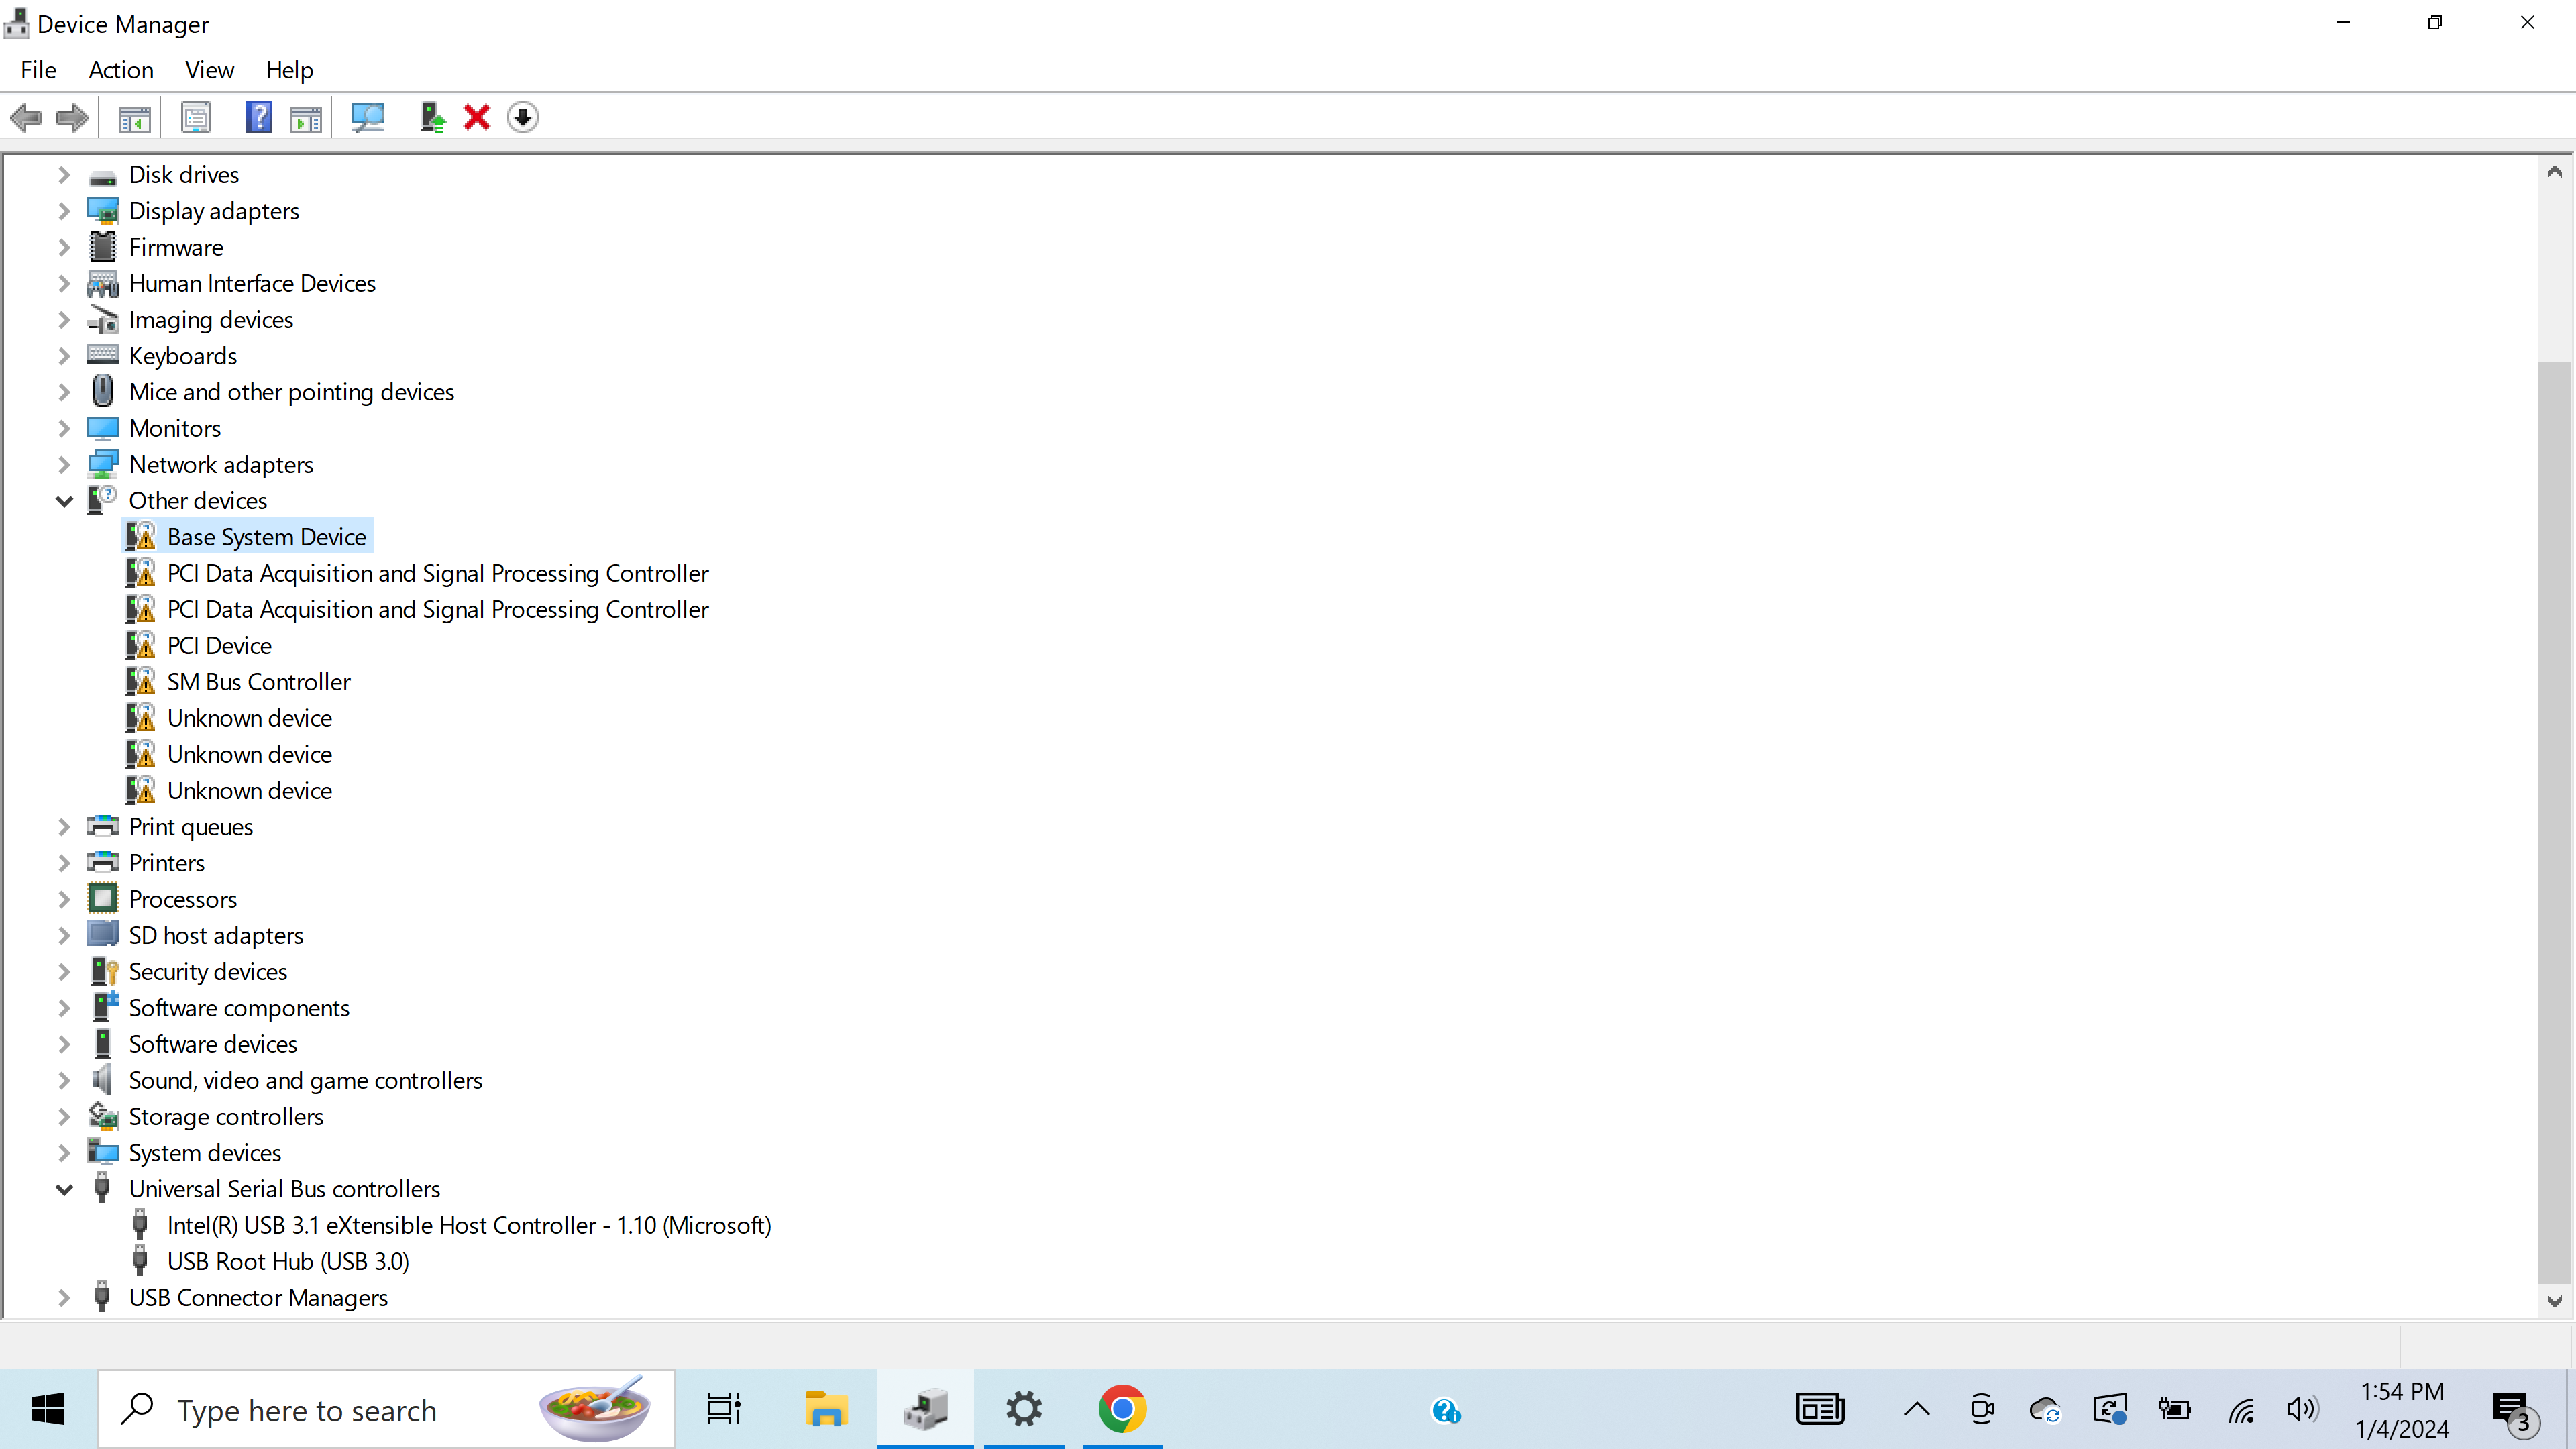
Task: Expand the Network adapters category
Action: tap(64, 464)
